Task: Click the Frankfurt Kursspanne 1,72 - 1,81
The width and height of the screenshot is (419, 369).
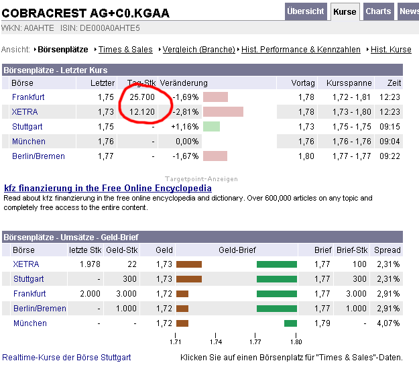Action: pos(351,97)
